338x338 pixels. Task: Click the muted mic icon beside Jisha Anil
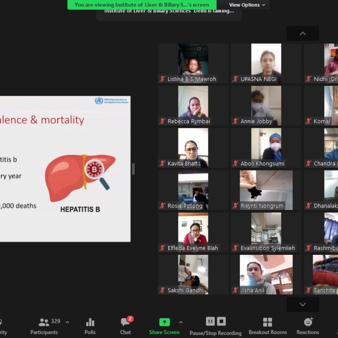click(x=236, y=290)
